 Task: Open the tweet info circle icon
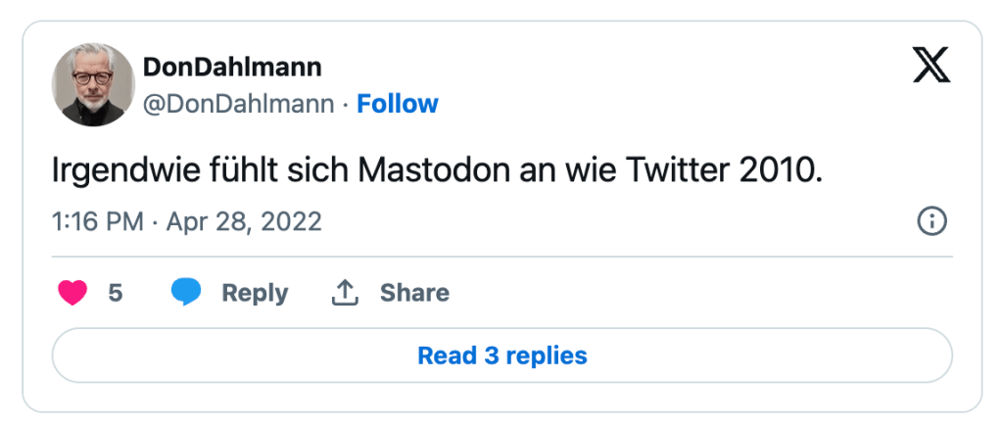931,221
